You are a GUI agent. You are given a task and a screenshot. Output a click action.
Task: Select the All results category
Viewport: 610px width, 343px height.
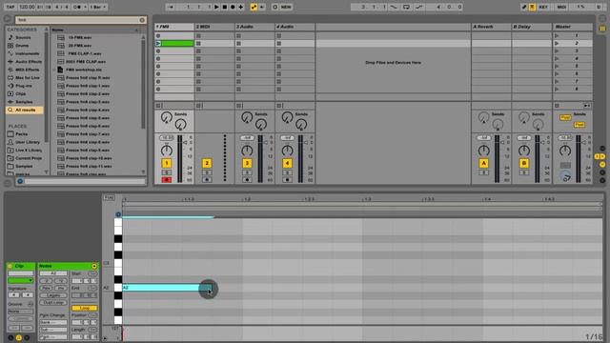tap(25, 111)
